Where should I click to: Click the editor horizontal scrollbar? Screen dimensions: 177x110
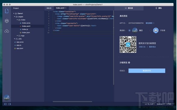[x=72, y=101]
